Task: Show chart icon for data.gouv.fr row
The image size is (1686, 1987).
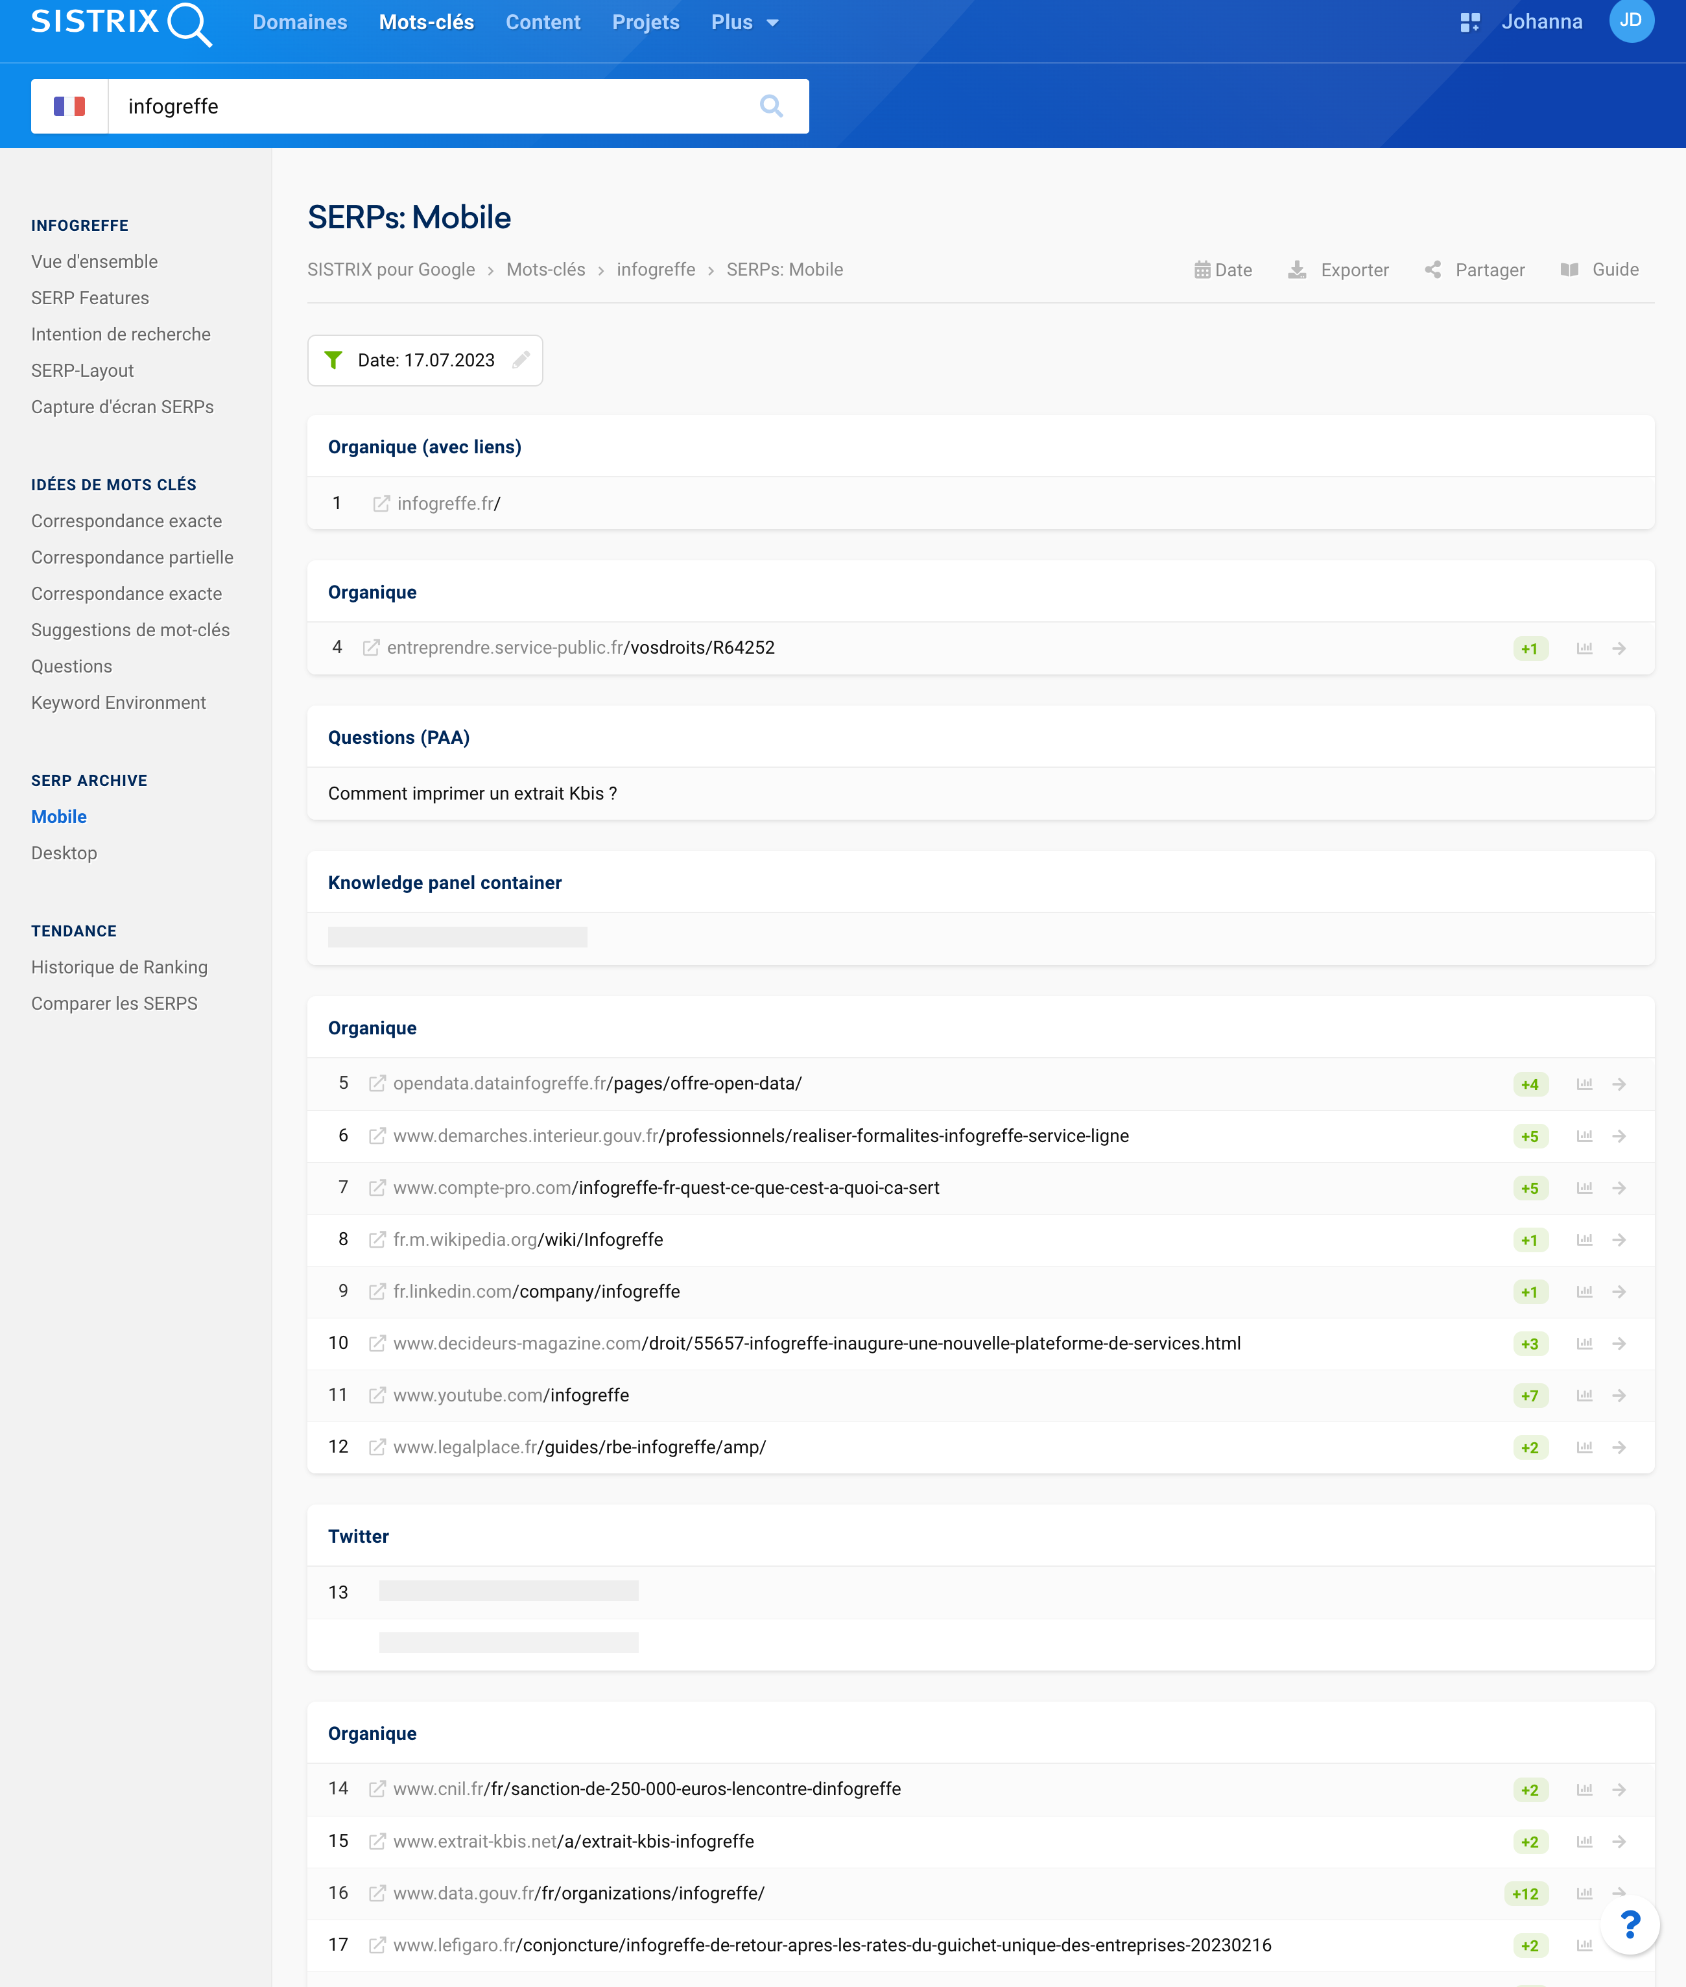Action: point(1585,1894)
